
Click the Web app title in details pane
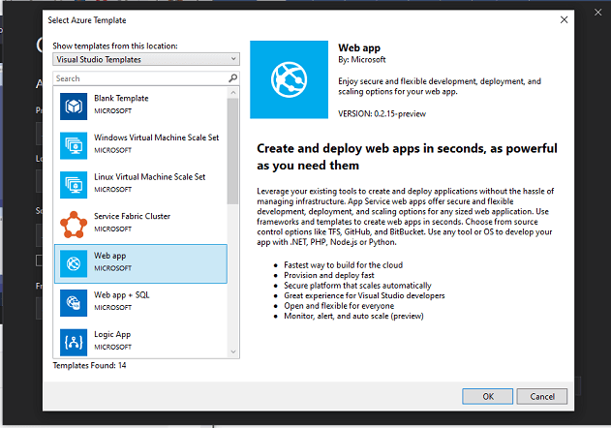(x=359, y=48)
